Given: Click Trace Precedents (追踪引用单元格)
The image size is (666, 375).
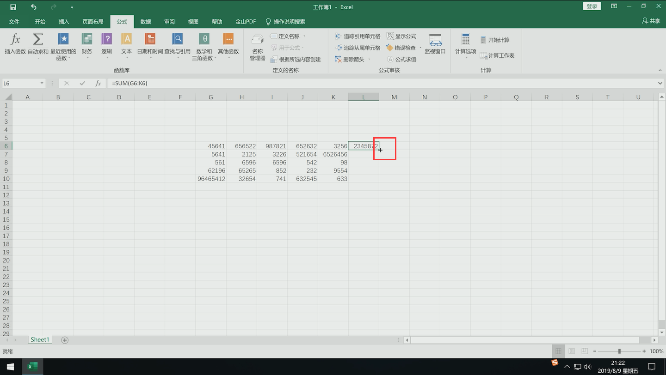Looking at the screenshot, I should pos(358,36).
